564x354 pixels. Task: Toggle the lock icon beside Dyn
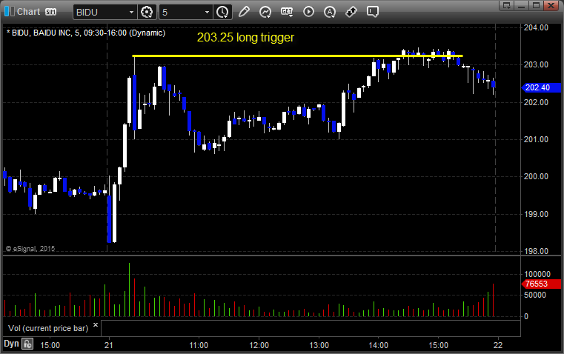(27, 344)
